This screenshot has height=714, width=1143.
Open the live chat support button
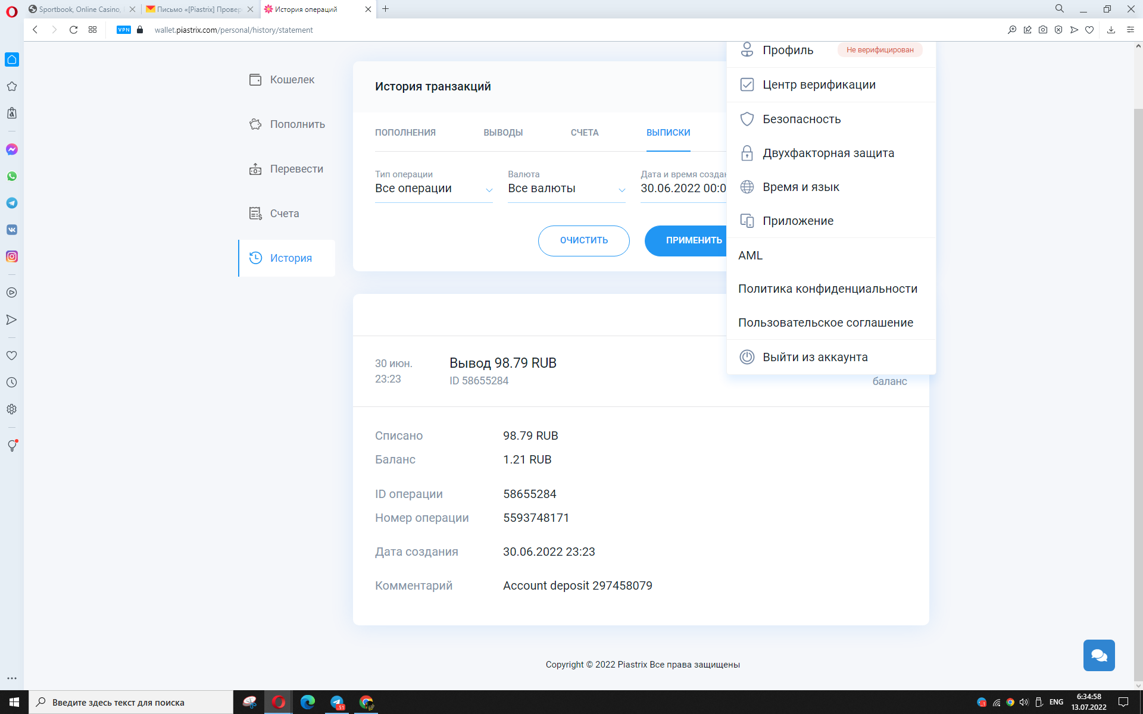click(1099, 655)
